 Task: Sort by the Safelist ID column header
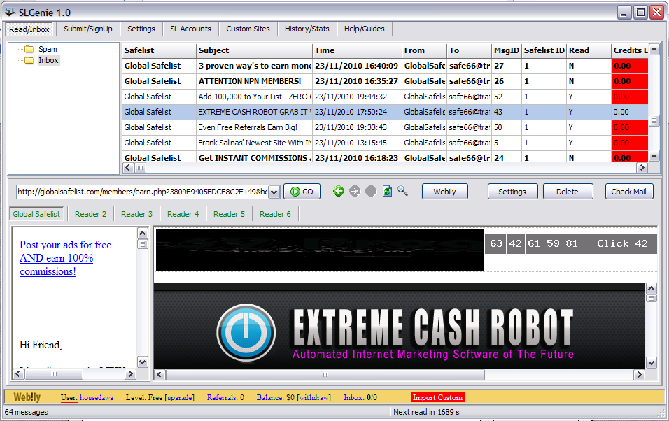[544, 50]
